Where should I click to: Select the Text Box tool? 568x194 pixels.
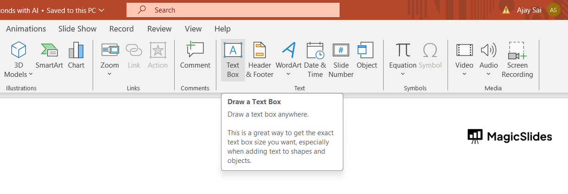[233, 60]
